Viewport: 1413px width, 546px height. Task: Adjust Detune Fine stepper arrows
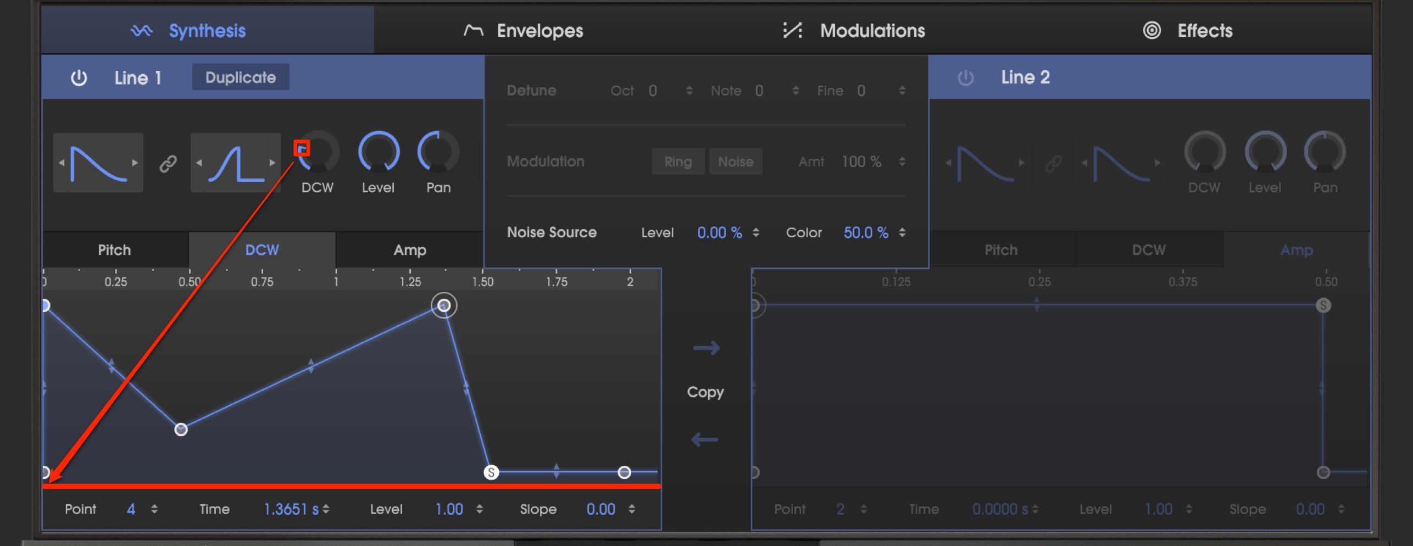(902, 91)
